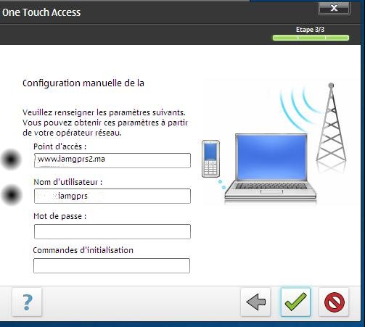Click the One Touch Access title text
365x327 pixels.
[41, 12]
